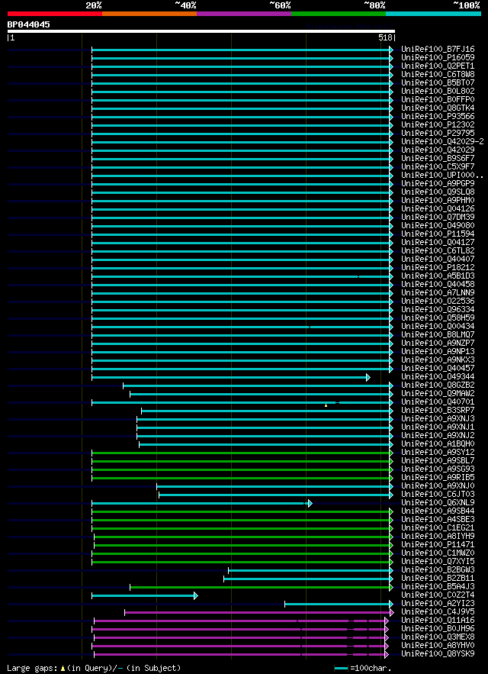Click the purple ~60% identity legend segment
This screenshot has height=674, width=488.
[x=244, y=14]
